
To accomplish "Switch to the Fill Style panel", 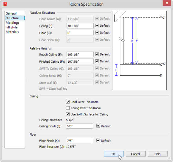I will point(12,27).
